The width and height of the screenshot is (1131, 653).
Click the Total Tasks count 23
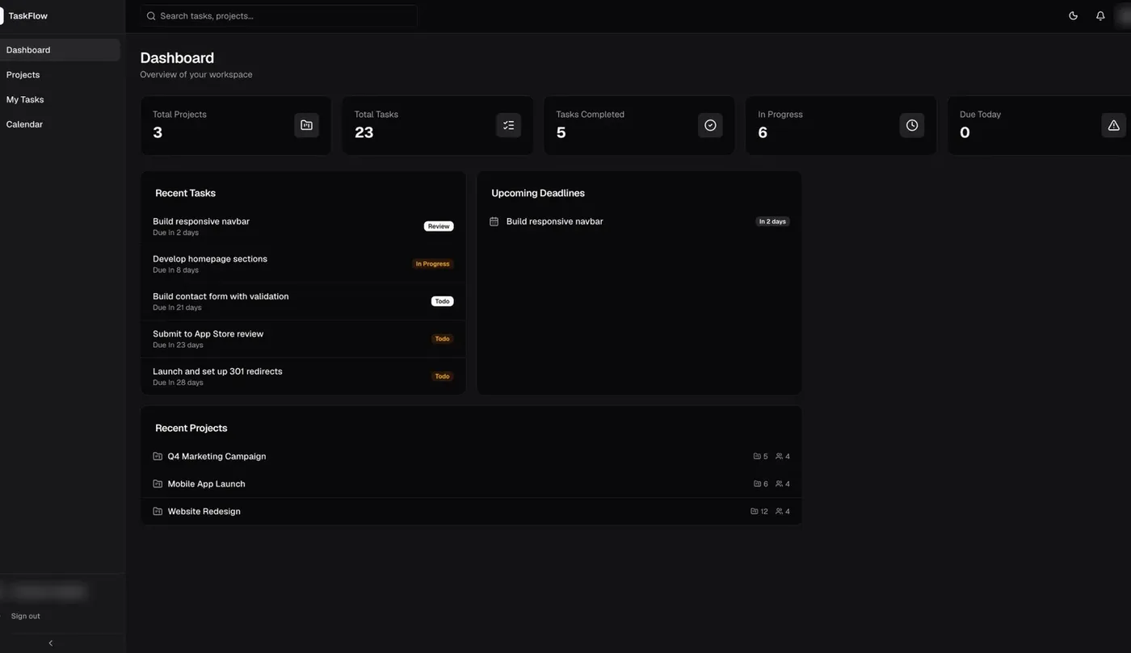pos(364,132)
